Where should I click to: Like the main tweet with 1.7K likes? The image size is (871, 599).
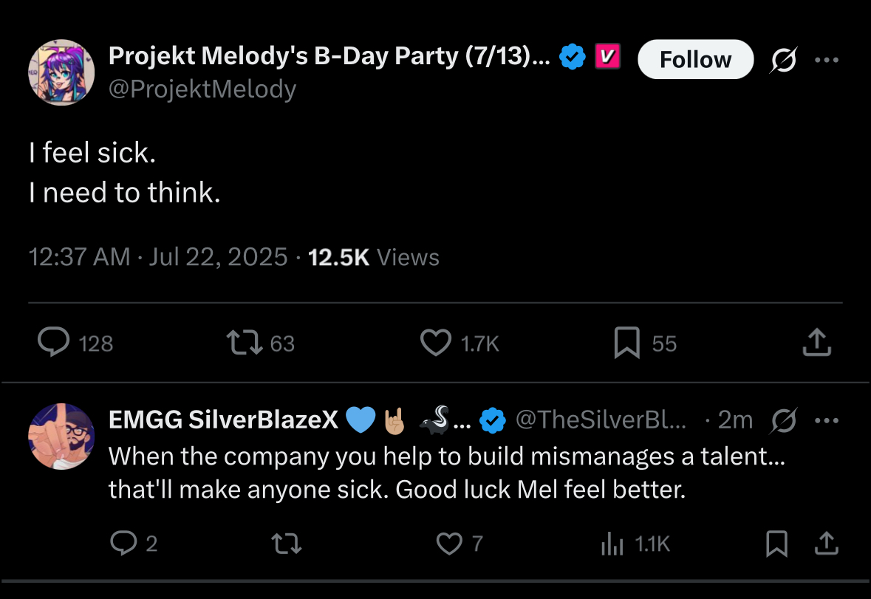[436, 343]
